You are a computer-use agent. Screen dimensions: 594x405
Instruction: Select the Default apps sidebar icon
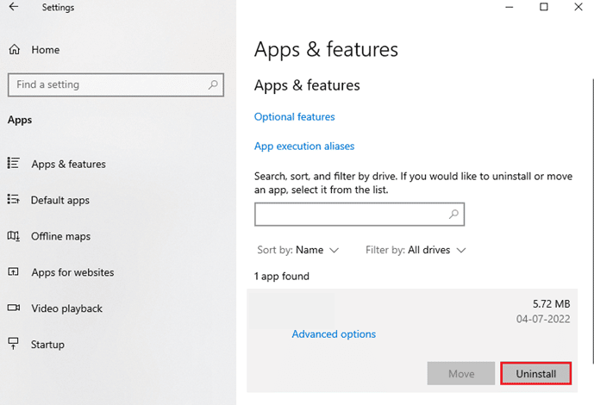click(14, 200)
